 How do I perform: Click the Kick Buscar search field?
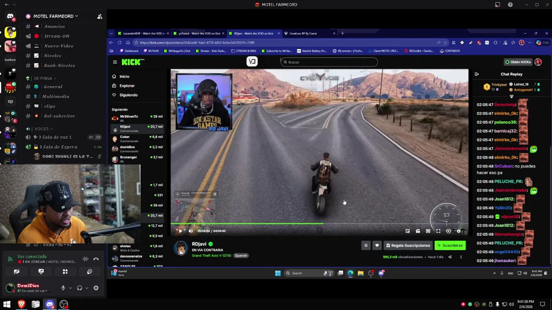coord(329,62)
